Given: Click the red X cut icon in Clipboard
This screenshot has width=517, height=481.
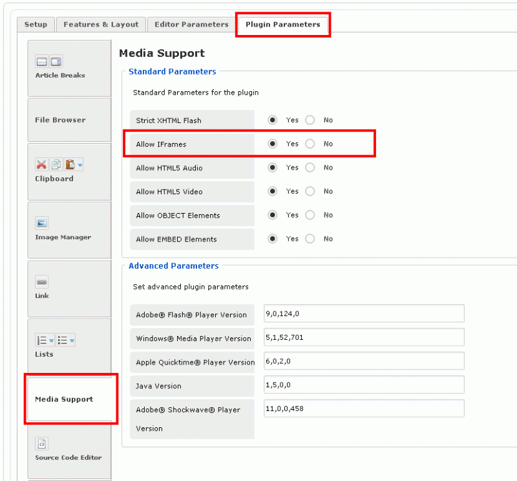Looking at the screenshot, I should coord(41,164).
